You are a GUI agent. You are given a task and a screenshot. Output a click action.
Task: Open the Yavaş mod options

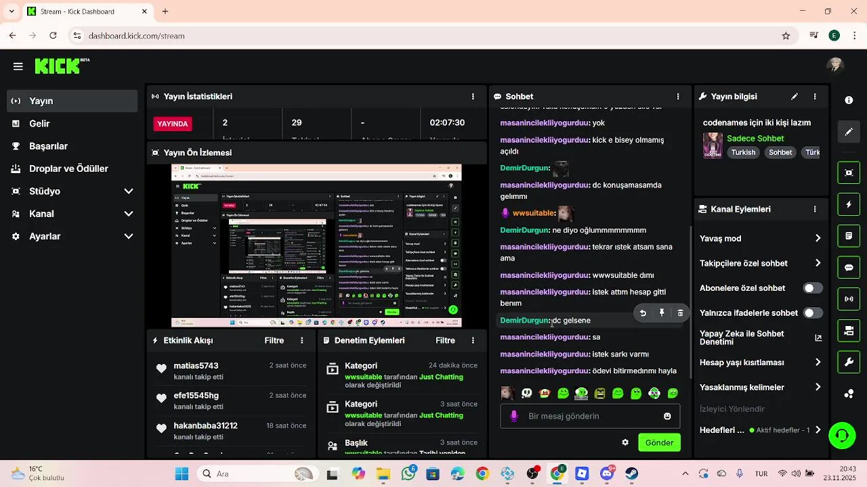pyautogui.click(x=760, y=238)
